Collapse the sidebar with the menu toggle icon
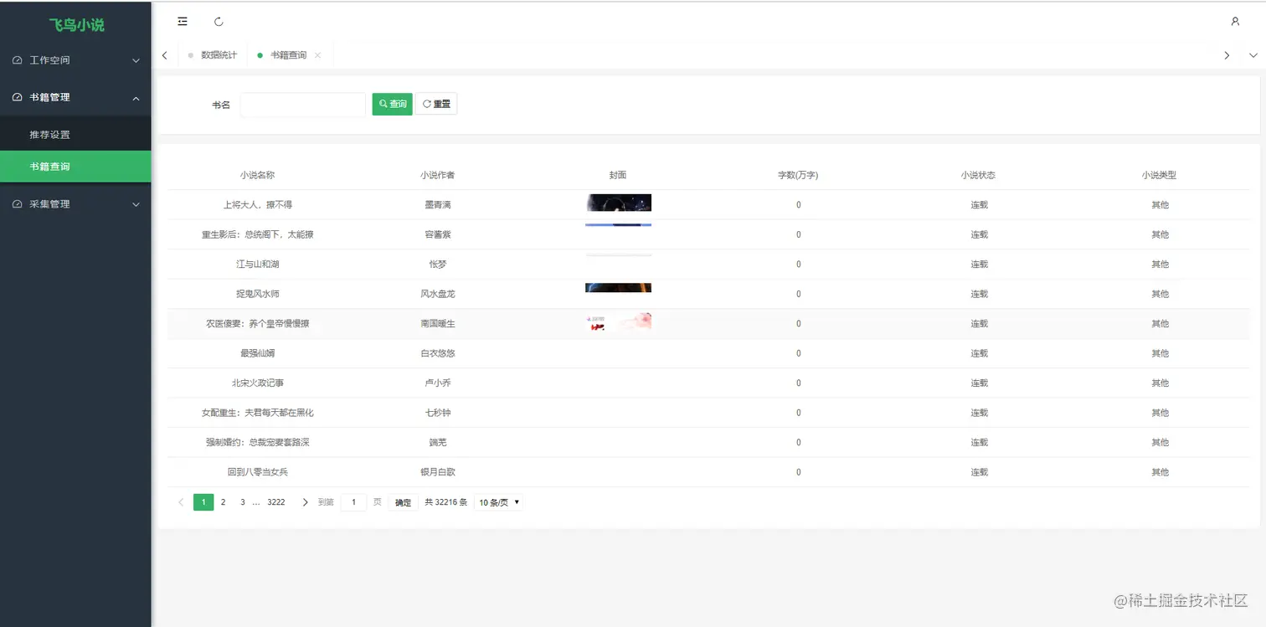Viewport: 1266px width, 627px height. tap(183, 22)
